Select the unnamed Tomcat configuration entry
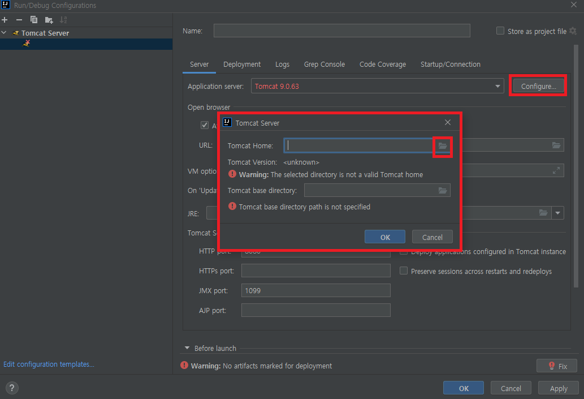Image resolution: width=584 pixels, height=399 pixels. [86, 44]
